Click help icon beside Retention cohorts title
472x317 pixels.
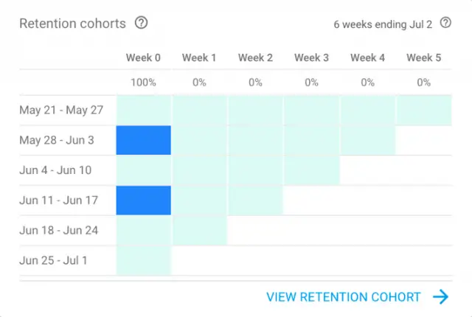tap(142, 23)
